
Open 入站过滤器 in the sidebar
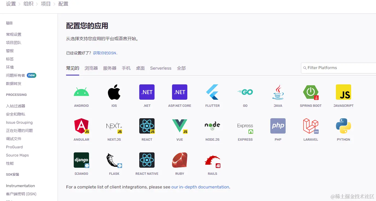pos(16,106)
